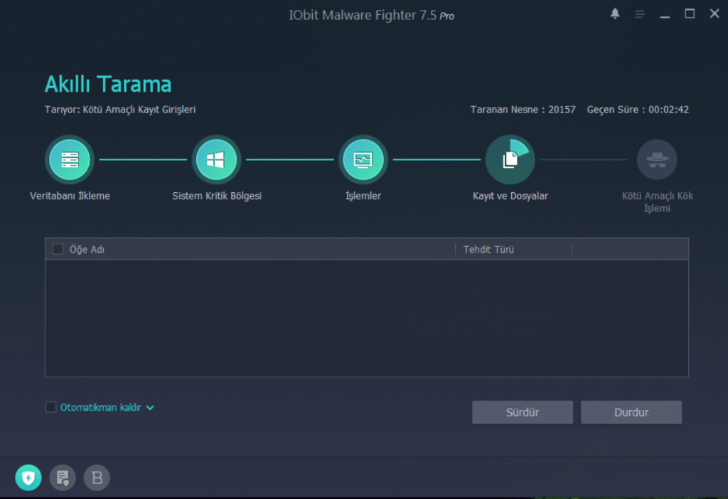The image size is (728, 499).
Task: Click the Kayıt ve Dosyalar progress icon
Action: pyautogui.click(x=510, y=159)
